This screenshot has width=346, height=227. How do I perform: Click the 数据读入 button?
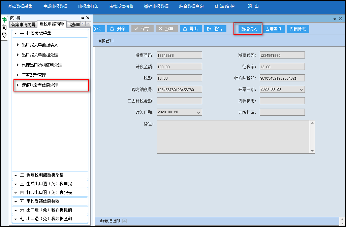click(x=249, y=29)
